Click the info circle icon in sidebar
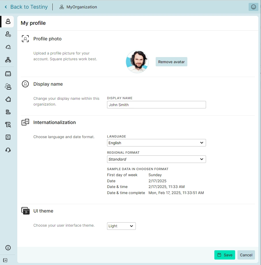 coord(8,248)
